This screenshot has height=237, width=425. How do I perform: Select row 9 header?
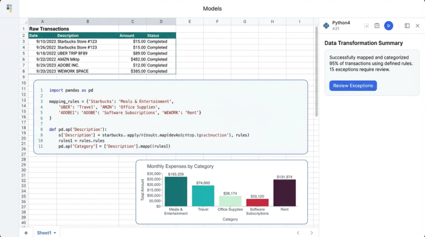tap(24, 77)
